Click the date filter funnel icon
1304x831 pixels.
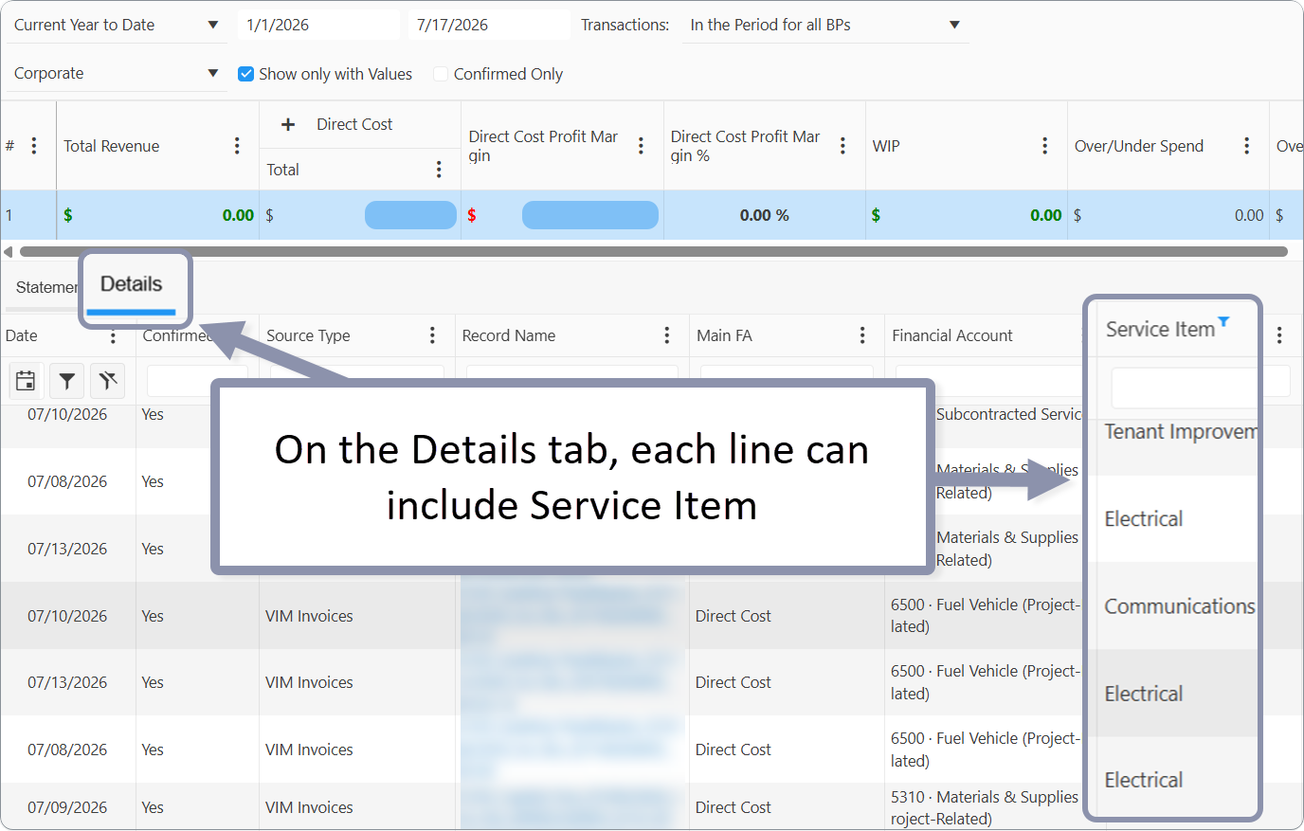click(x=66, y=381)
